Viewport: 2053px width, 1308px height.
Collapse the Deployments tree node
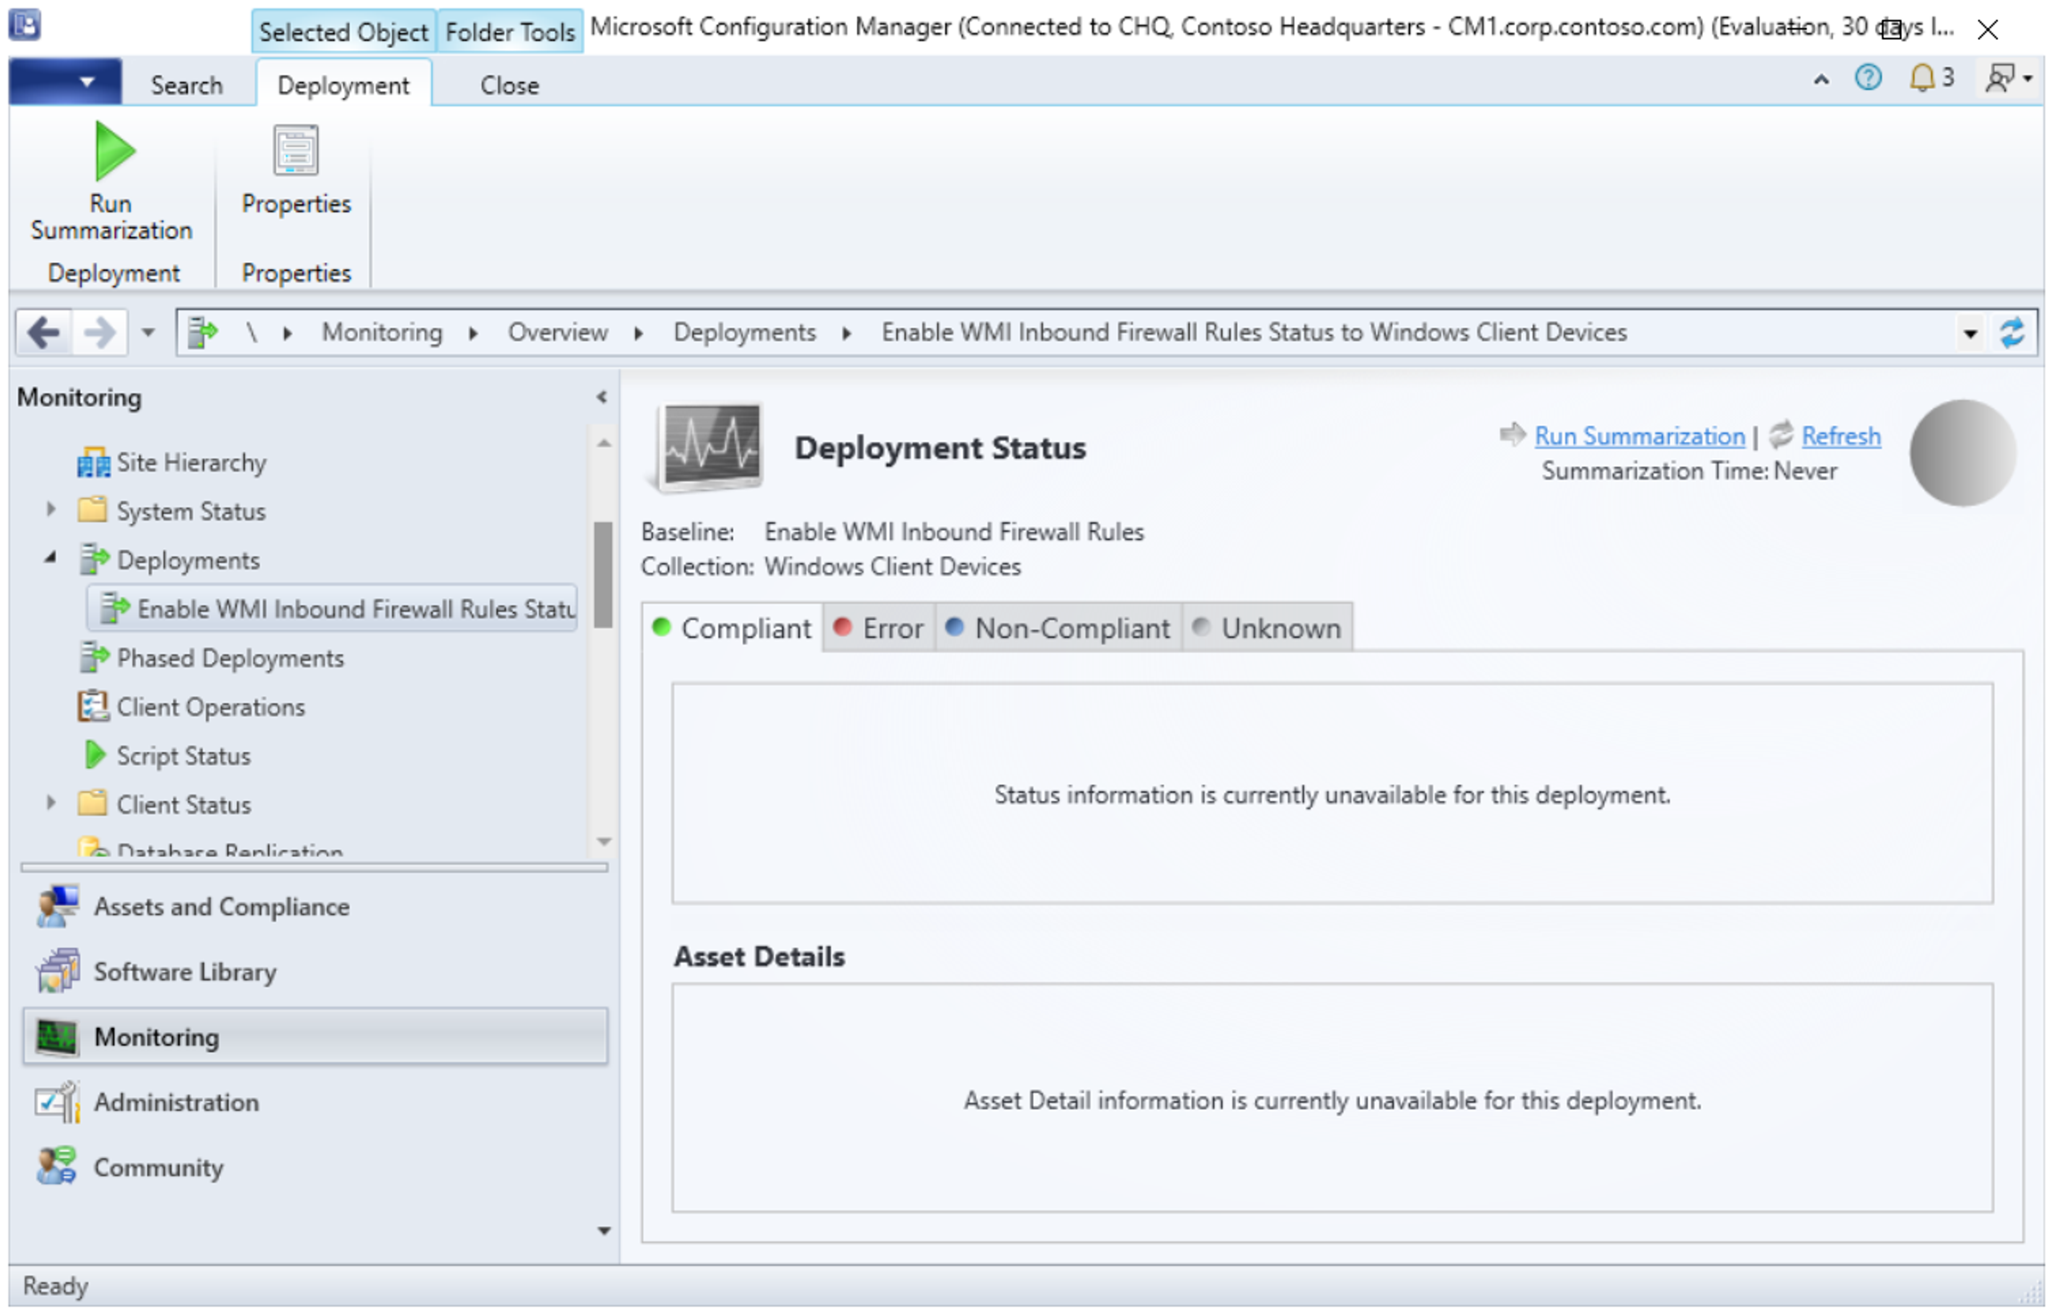[x=51, y=558]
